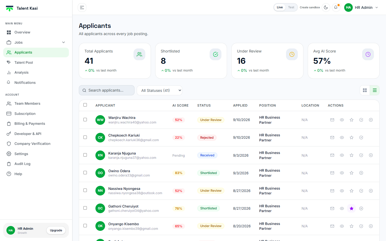The width and height of the screenshot is (386, 241).
Task: Open Company Verification
Action: pos(36,144)
